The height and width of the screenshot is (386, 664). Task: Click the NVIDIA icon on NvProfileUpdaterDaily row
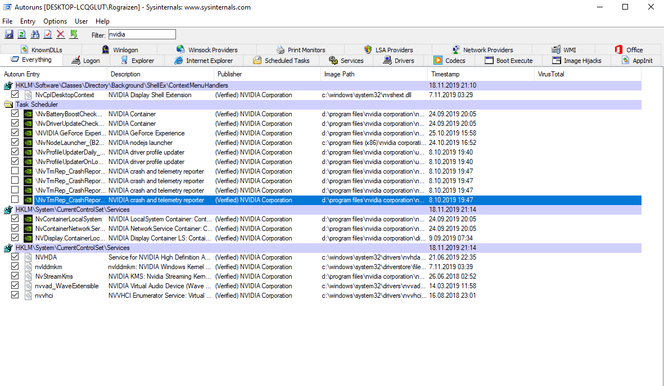click(x=28, y=152)
